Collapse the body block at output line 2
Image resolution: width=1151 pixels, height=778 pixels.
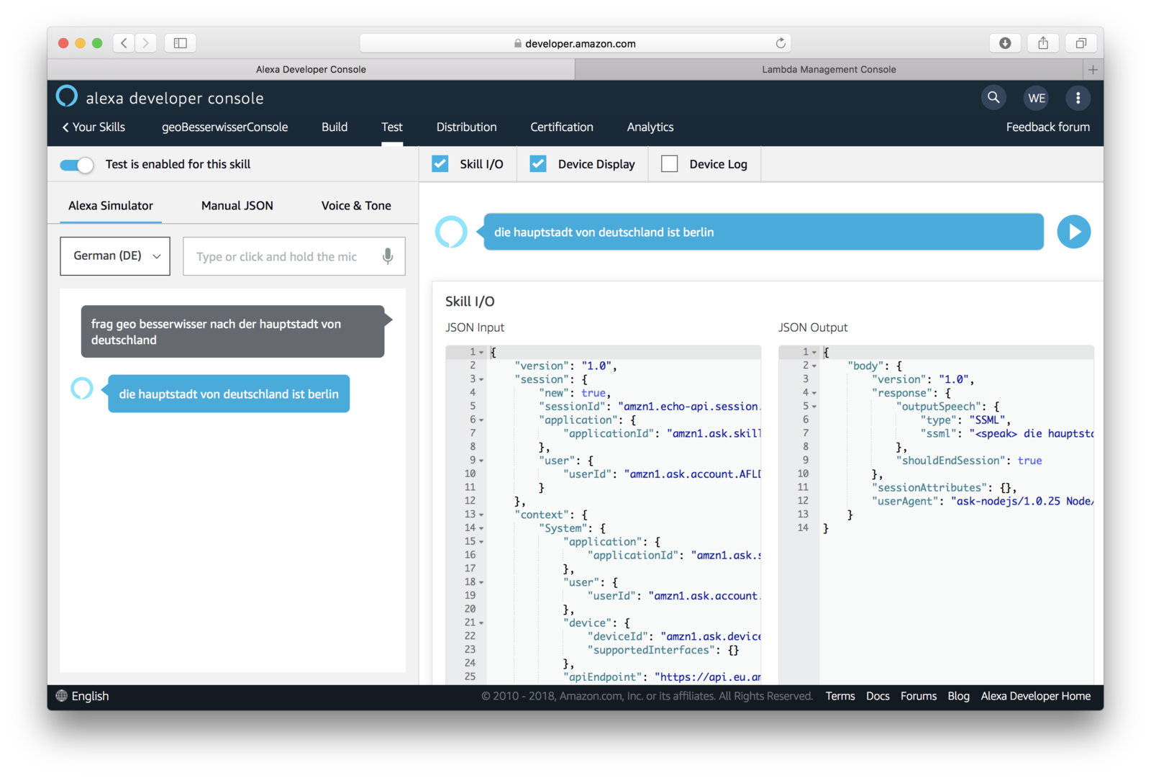pyautogui.click(x=814, y=366)
